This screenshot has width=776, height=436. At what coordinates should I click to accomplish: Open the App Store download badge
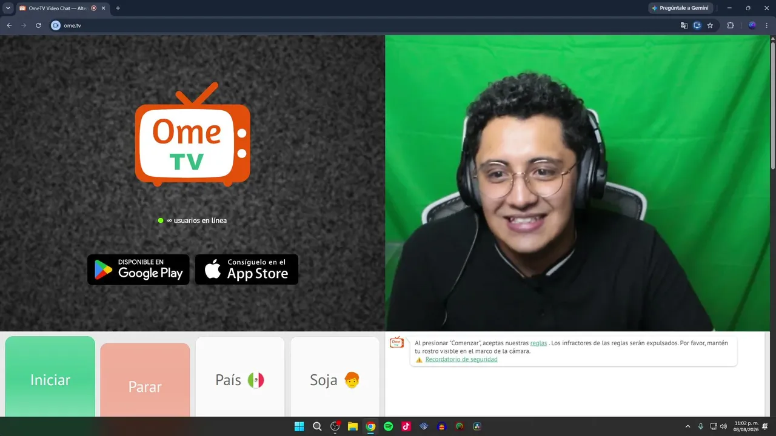(247, 269)
